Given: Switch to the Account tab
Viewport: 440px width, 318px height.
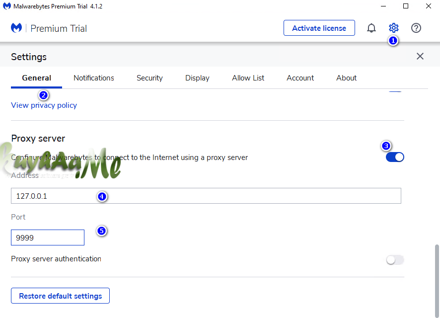Looking at the screenshot, I should coord(300,78).
